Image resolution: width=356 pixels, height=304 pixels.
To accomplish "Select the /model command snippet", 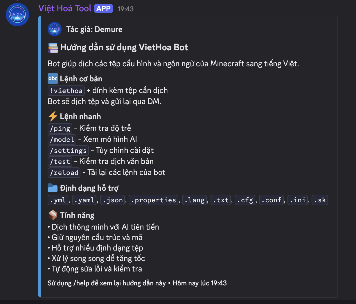I will pos(62,139).
